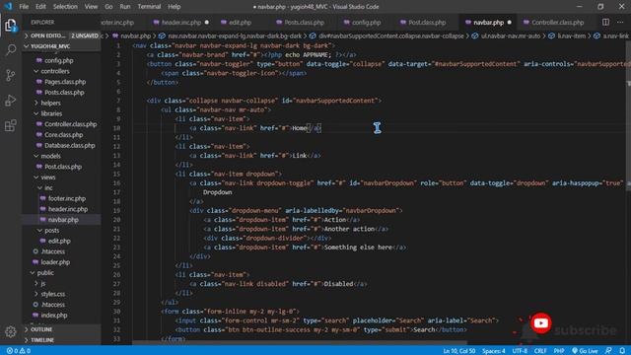Open the Terminal menu
This screenshot has height=355, width=631.
(149, 7)
